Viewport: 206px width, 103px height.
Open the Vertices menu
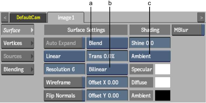coord(18,43)
